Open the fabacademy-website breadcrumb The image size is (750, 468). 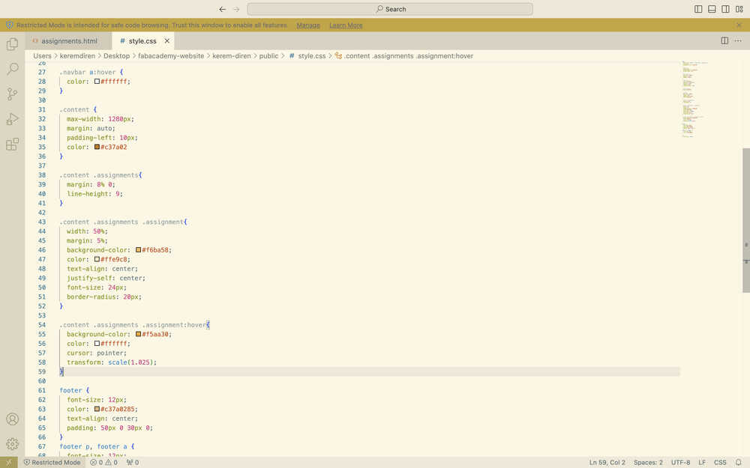[x=171, y=56]
